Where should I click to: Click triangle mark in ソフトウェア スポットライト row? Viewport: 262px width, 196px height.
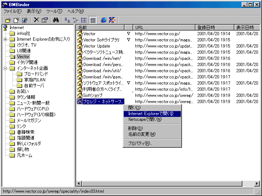pyautogui.click(x=128, y=83)
